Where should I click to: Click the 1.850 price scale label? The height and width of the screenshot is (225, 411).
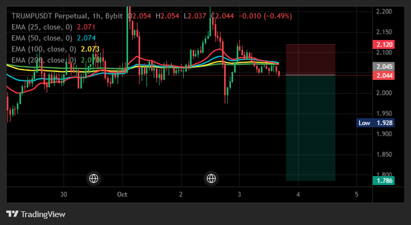click(x=384, y=154)
